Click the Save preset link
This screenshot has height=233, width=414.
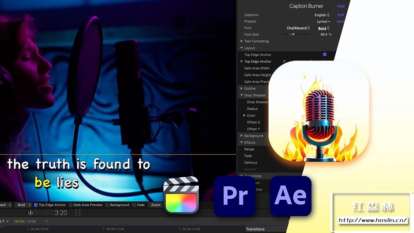[x=340, y=21]
